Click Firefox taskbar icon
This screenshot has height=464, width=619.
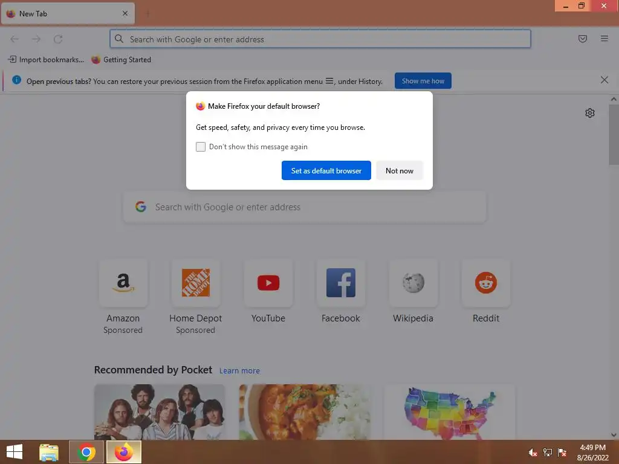[124, 452]
